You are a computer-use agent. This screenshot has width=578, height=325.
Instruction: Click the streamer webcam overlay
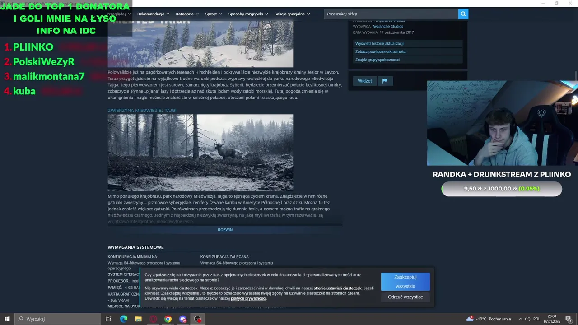(502, 123)
